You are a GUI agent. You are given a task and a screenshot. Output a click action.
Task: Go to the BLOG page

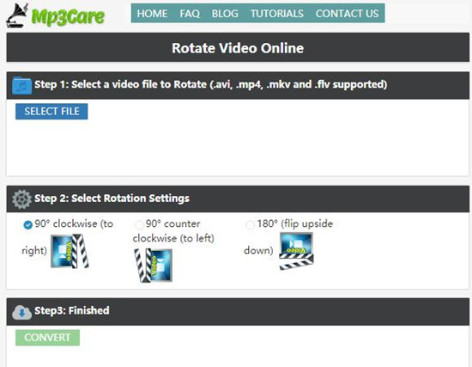pyautogui.click(x=225, y=14)
